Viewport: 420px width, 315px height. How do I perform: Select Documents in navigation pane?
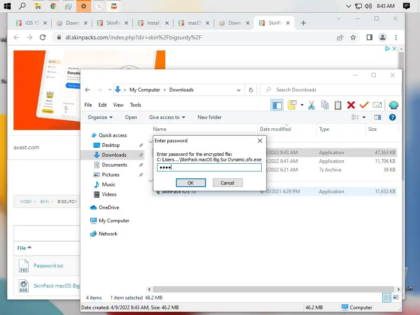point(114,165)
